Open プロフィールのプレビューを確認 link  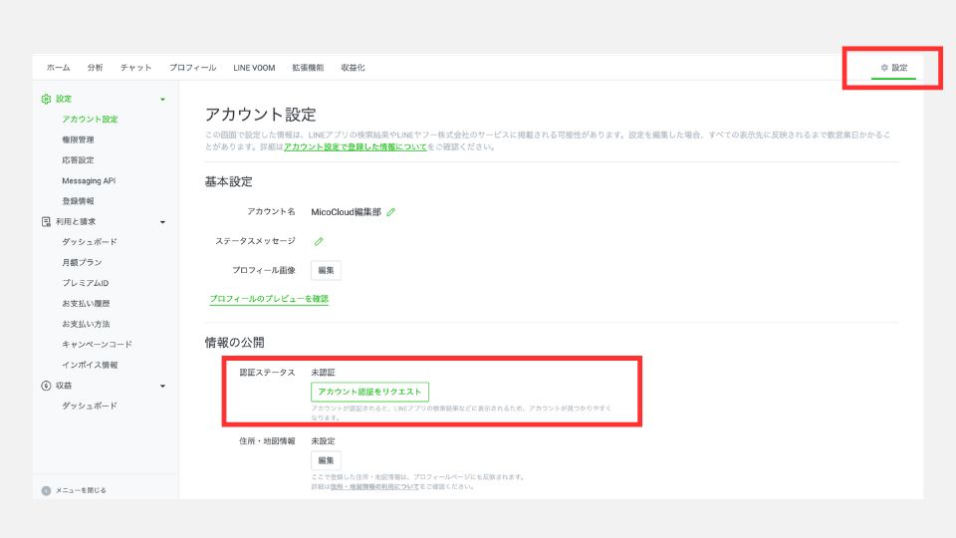click(269, 299)
